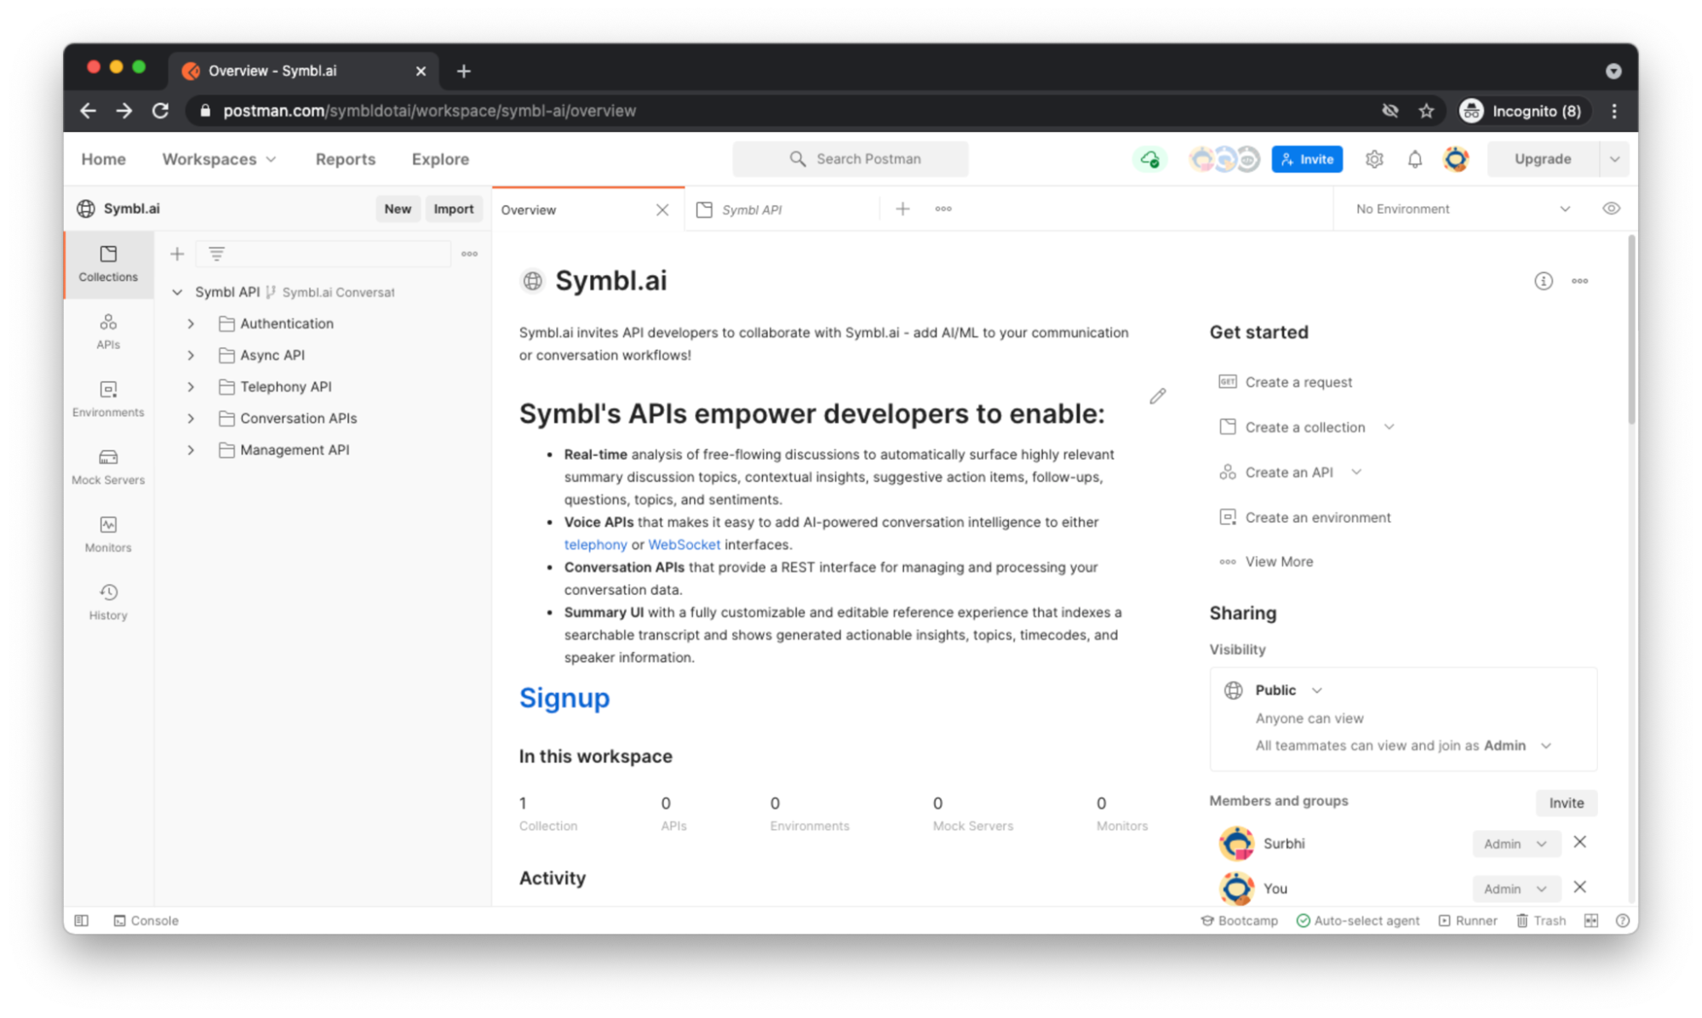
Task: Open the Mock Servers sidebar panel
Action: point(108,466)
